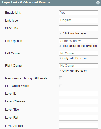The image size is (101, 129).
Task: Click the Layer Links & Advanced Params header
Action: tap(50, 3)
